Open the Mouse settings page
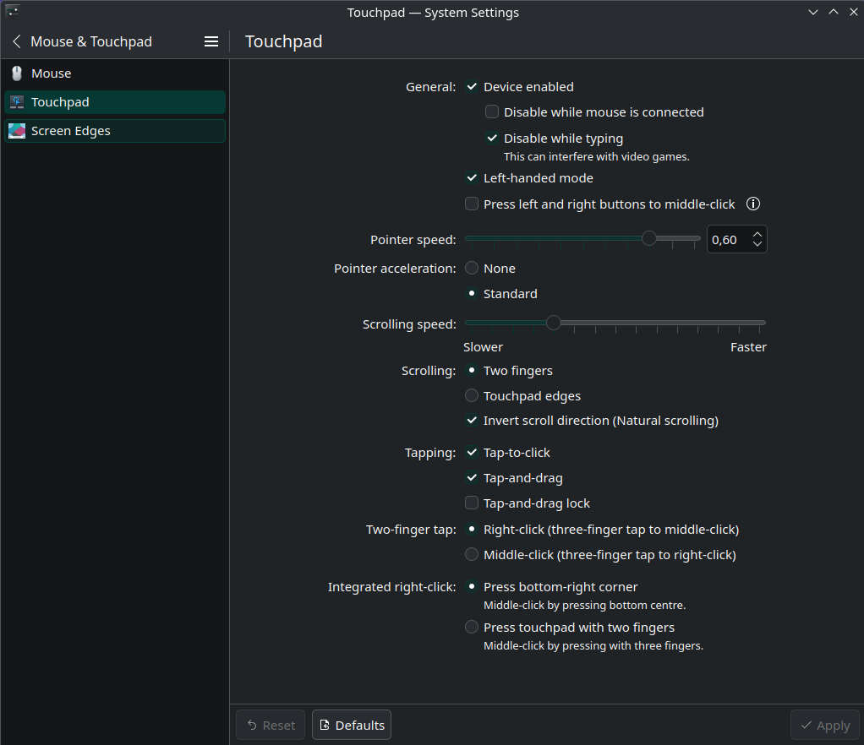 coord(115,73)
